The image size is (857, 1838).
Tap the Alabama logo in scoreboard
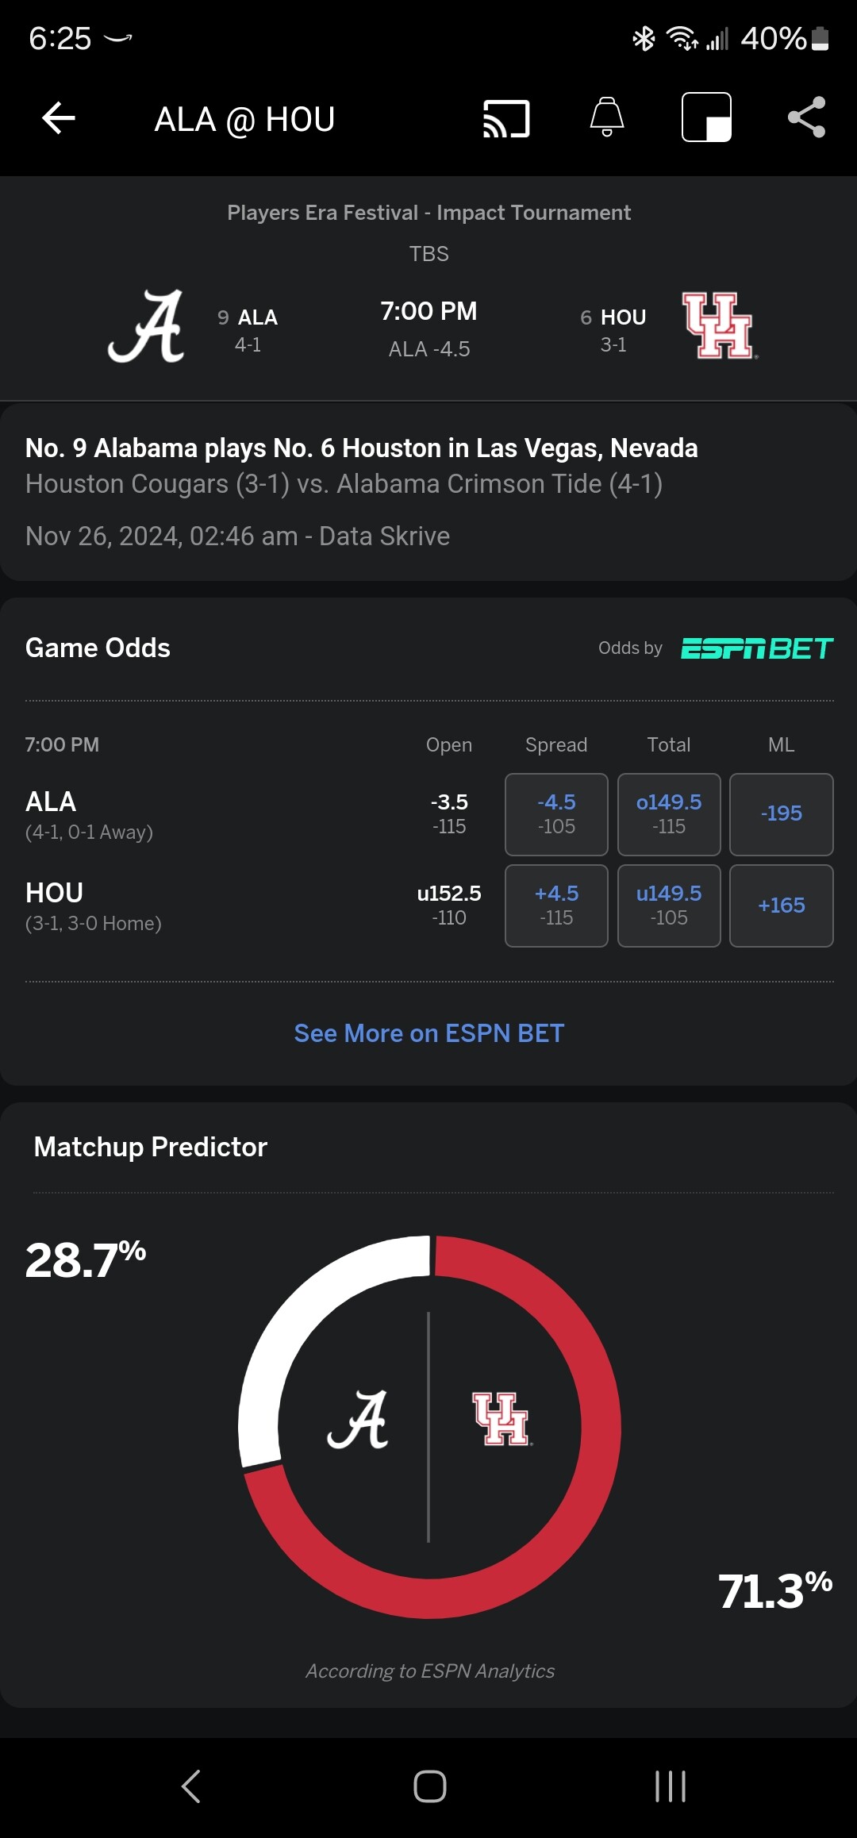[147, 326]
